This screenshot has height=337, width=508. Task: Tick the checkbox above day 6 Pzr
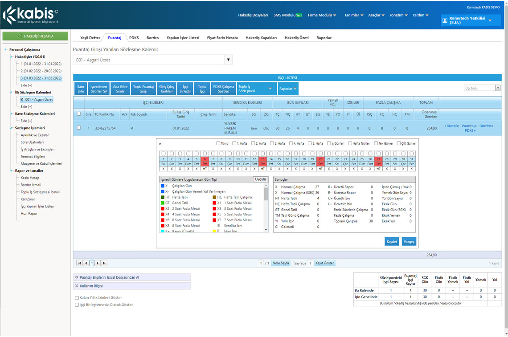pyautogui.click(x=205, y=154)
